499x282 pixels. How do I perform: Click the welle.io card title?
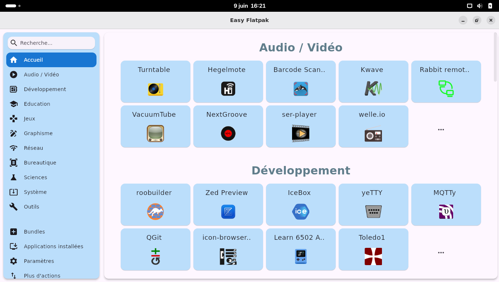372,115
